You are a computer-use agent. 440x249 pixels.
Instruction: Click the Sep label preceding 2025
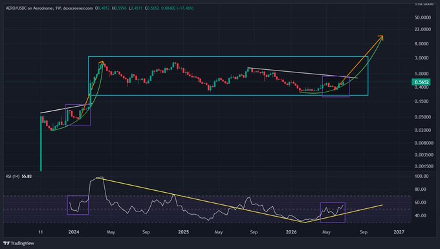pos(146,232)
